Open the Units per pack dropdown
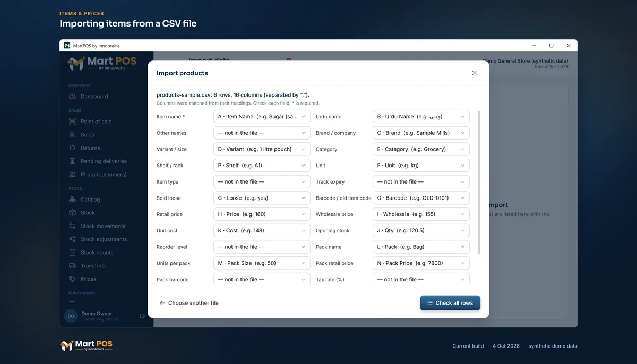 (x=262, y=263)
